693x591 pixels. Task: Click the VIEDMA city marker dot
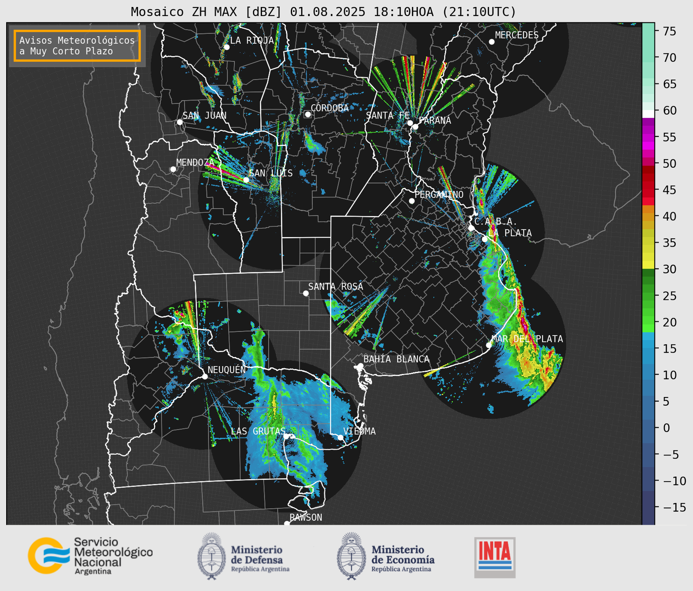341,437
